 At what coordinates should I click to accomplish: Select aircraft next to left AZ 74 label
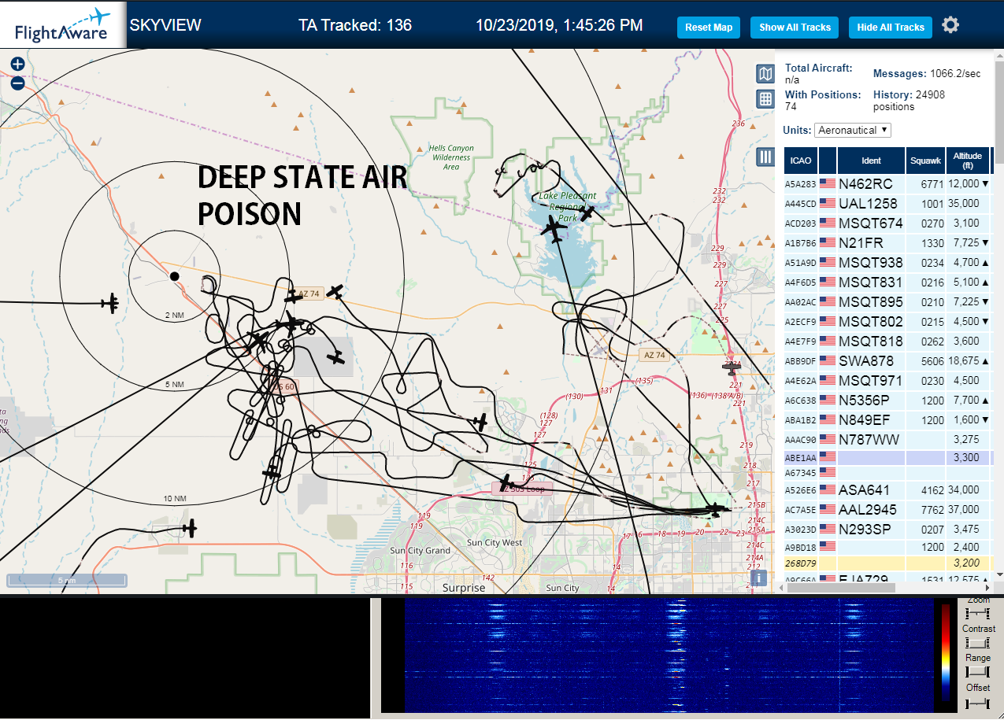pyautogui.click(x=294, y=297)
